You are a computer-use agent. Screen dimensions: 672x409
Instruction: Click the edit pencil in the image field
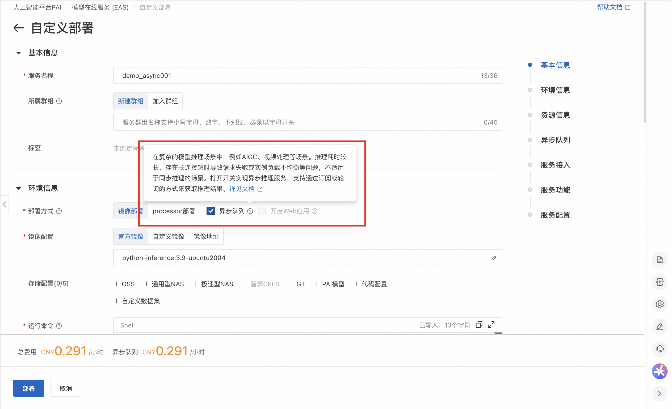494,258
